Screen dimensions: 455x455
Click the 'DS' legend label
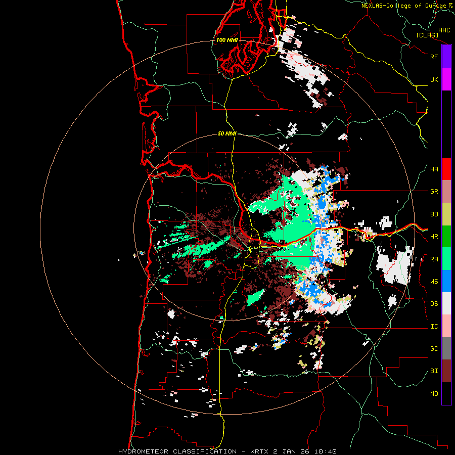(x=434, y=304)
